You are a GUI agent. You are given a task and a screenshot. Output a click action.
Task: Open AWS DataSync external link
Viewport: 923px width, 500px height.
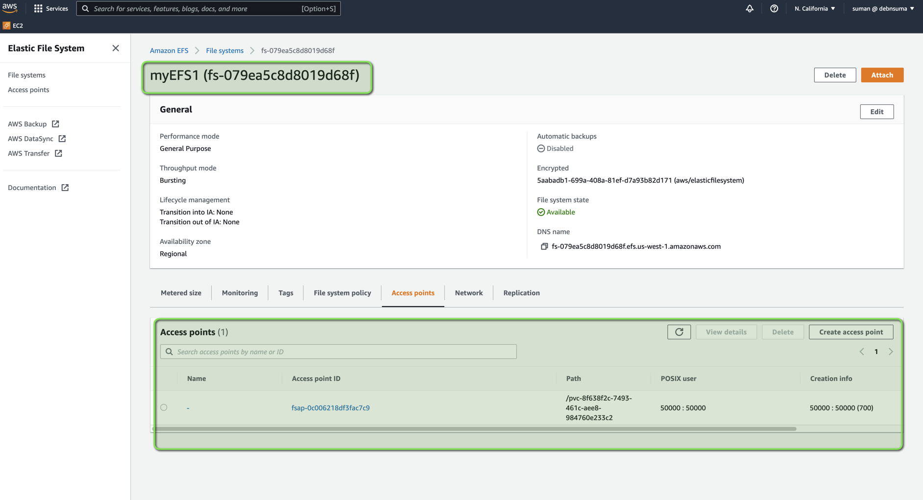pyautogui.click(x=37, y=139)
